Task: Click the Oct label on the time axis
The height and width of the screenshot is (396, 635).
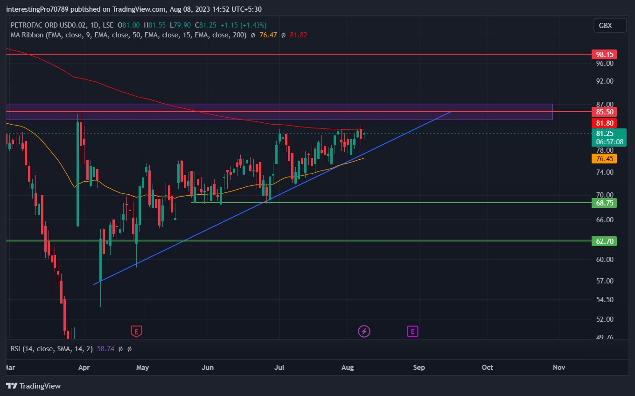Action: (x=488, y=368)
